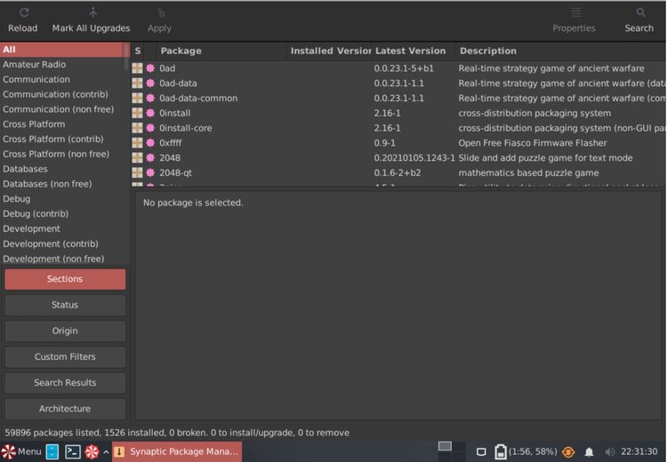Screen dimensions: 667x462
Task: Sort by Latest Version column header
Action: (414, 51)
